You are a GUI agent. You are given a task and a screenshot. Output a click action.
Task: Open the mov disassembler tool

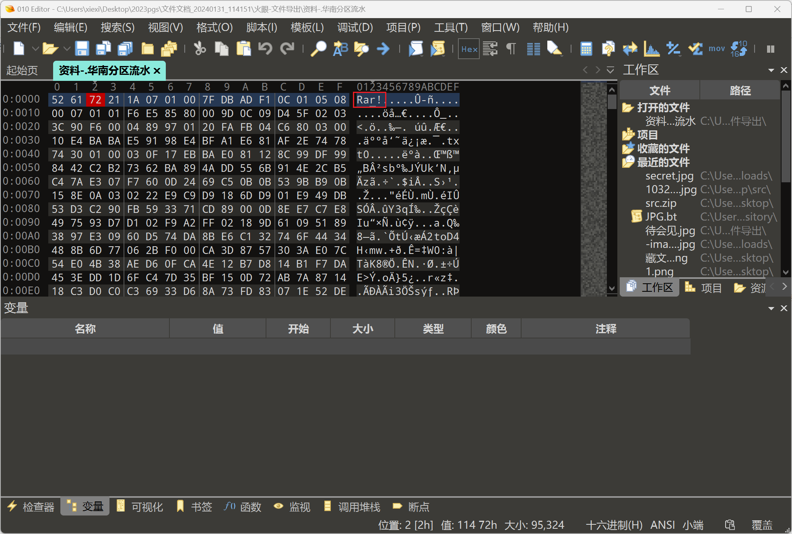click(717, 49)
